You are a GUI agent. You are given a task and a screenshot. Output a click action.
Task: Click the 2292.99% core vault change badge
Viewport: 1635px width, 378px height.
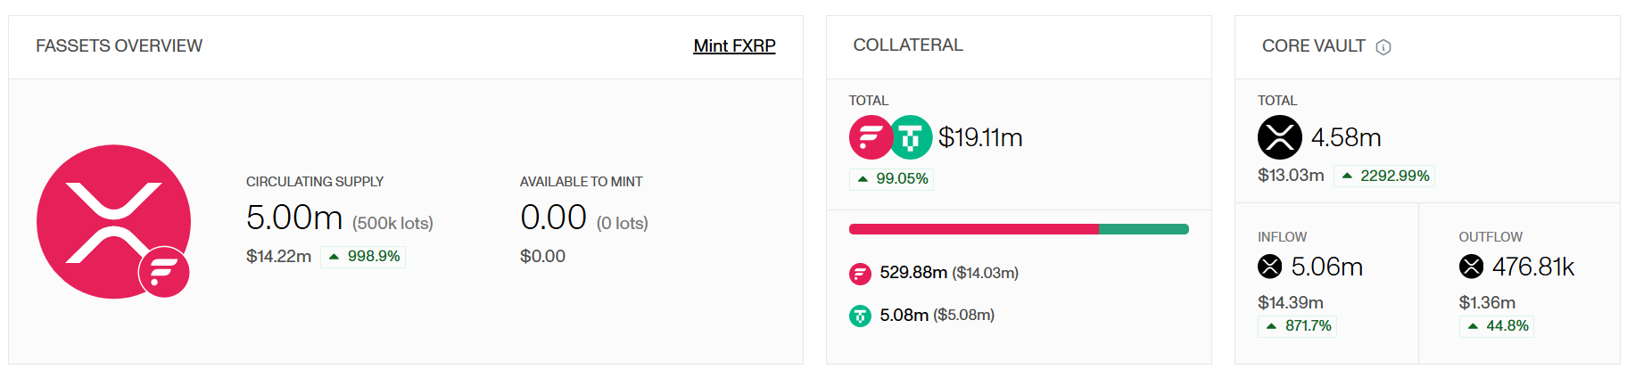pos(1385,177)
